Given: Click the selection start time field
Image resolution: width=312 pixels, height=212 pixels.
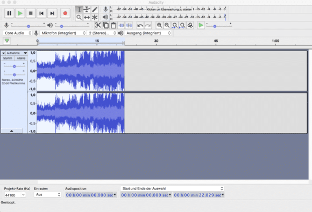Looking at the screenshot, I should tap(146, 195).
